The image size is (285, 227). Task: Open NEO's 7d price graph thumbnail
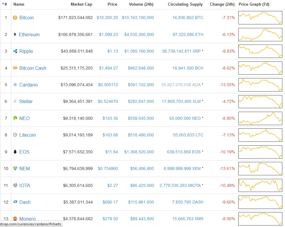pyautogui.click(x=260, y=118)
